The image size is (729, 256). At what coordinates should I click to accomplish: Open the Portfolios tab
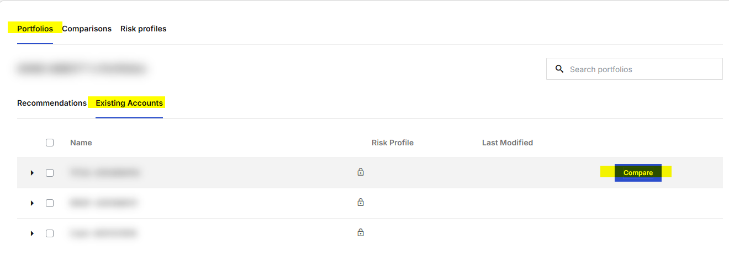click(x=35, y=29)
